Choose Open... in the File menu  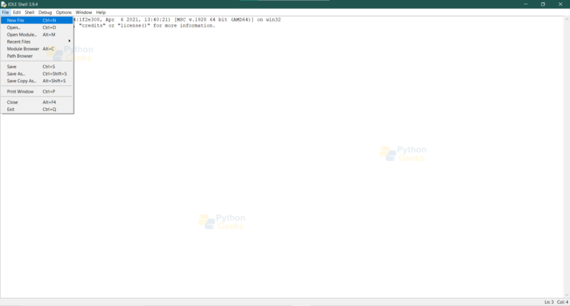14,27
